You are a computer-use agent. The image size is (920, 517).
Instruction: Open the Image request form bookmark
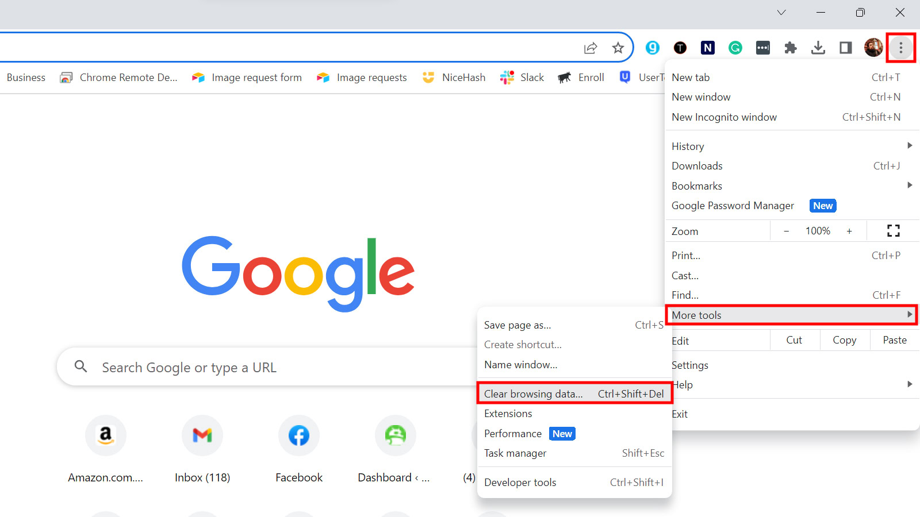(x=247, y=78)
